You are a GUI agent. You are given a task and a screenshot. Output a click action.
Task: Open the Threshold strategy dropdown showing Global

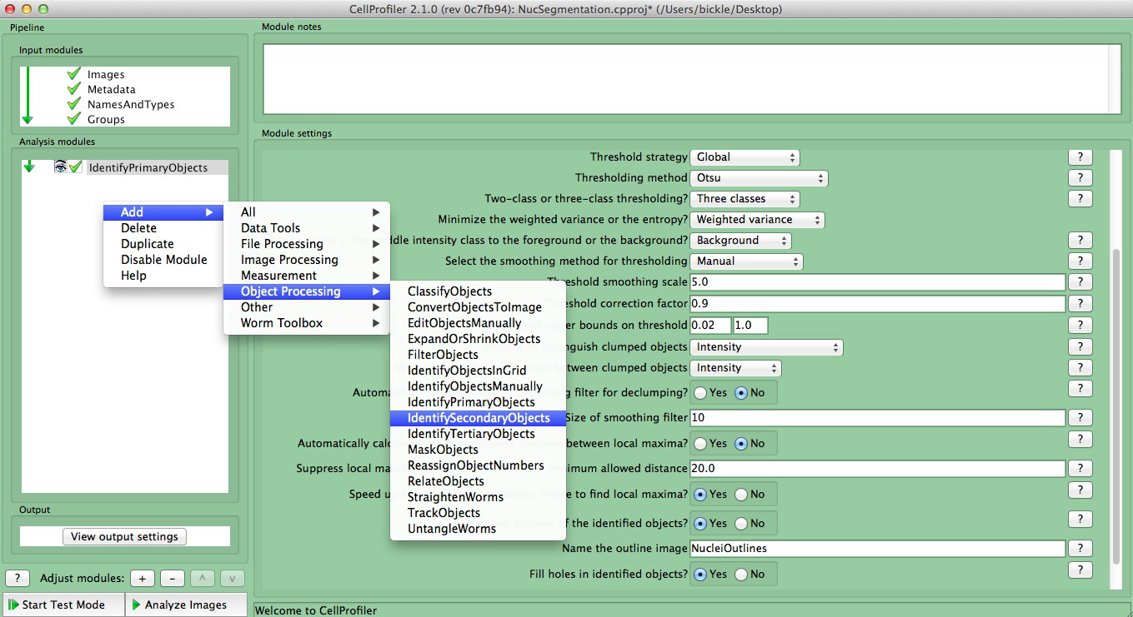[x=744, y=157]
